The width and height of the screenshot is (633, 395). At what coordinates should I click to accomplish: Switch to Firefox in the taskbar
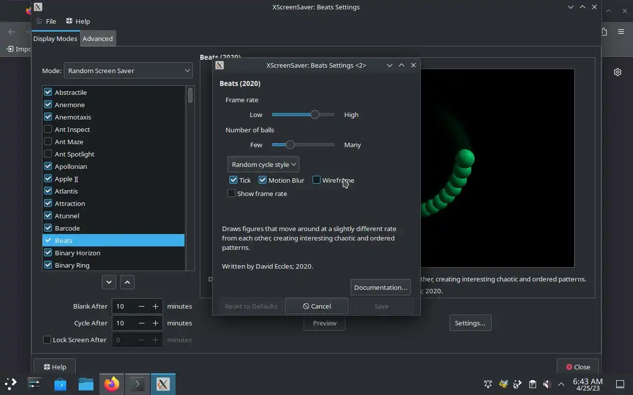pyautogui.click(x=112, y=384)
